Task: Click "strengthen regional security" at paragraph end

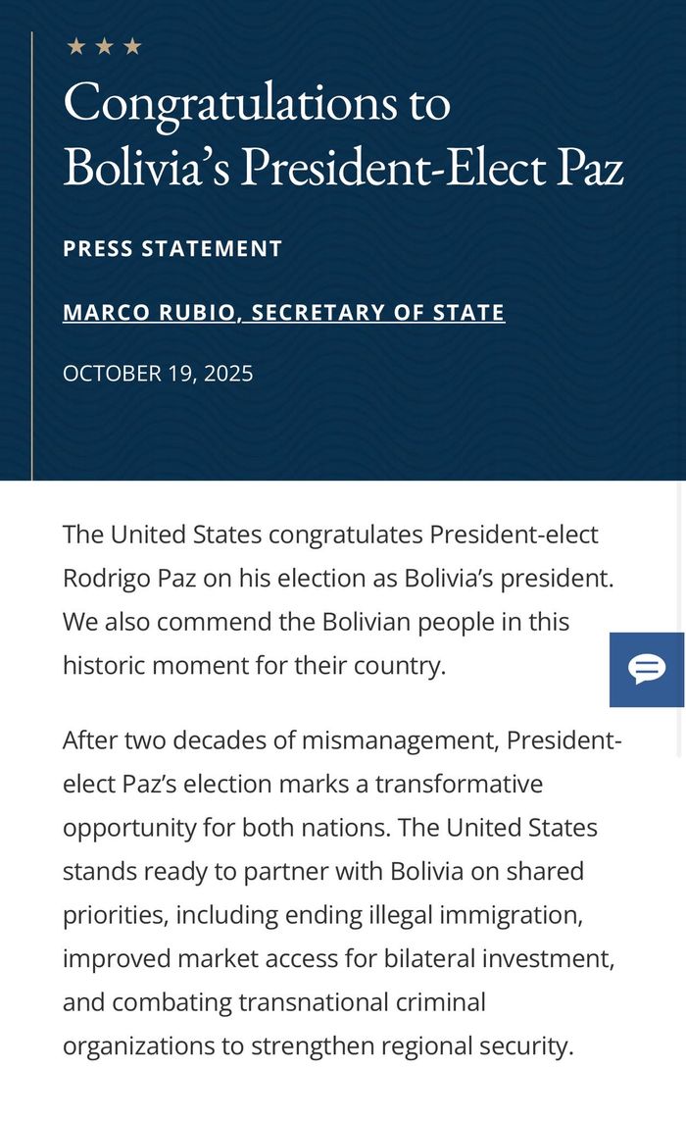Action: click(411, 1045)
